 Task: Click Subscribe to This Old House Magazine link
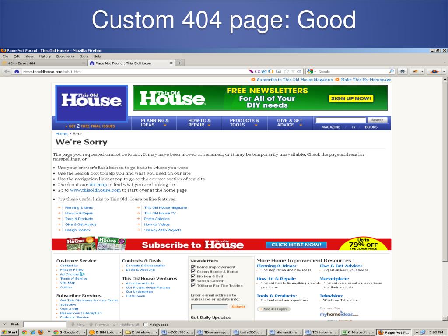point(294,80)
